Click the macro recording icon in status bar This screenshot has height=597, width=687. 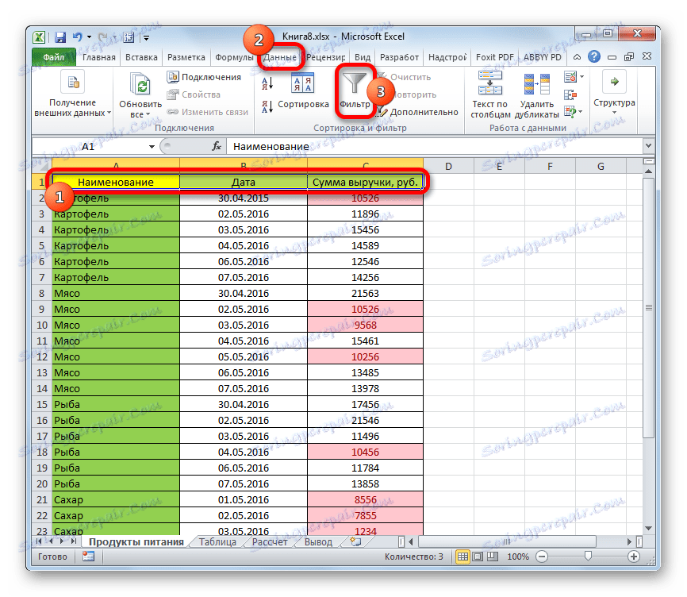click(89, 557)
